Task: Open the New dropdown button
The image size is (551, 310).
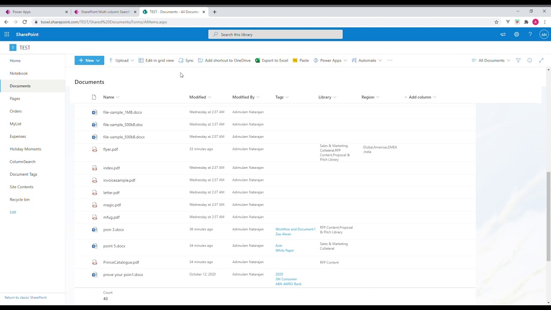Action: point(89,60)
